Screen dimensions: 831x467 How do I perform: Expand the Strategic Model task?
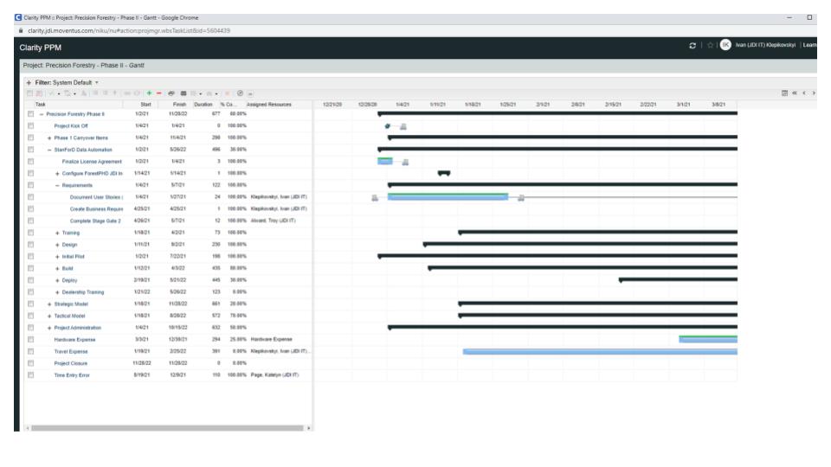click(x=49, y=304)
